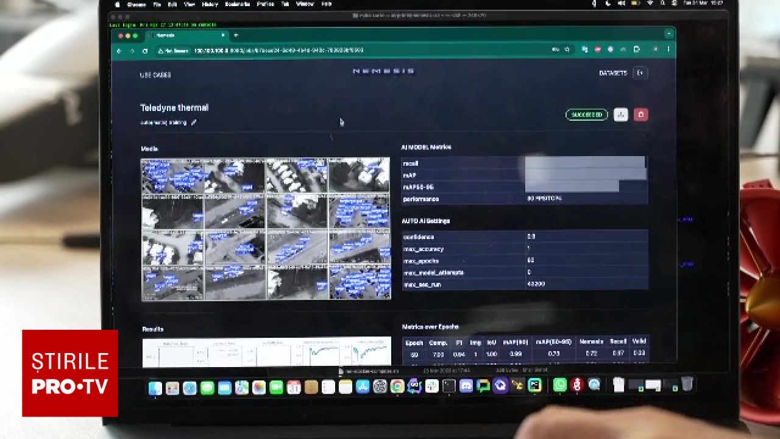
Task: Open a new tab with the plus icon
Action: coord(236,35)
